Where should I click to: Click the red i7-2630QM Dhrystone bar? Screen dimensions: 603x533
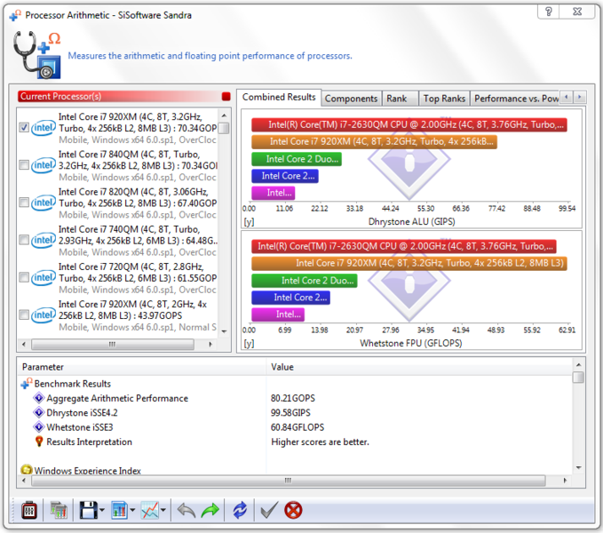tap(409, 124)
